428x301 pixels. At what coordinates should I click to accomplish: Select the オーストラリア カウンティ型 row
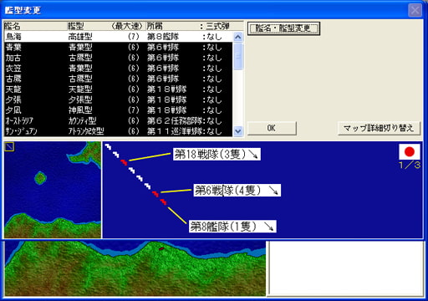pyautogui.click(x=118, y=120)
